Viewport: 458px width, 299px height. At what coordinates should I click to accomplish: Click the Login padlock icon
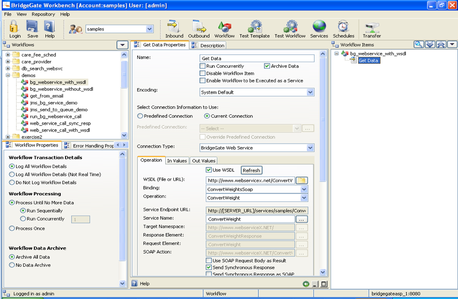(13, 26)
